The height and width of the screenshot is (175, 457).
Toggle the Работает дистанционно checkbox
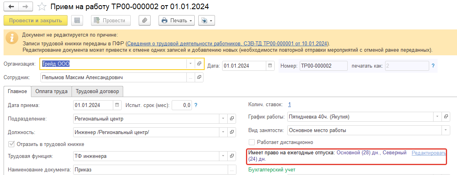[252, 142]
